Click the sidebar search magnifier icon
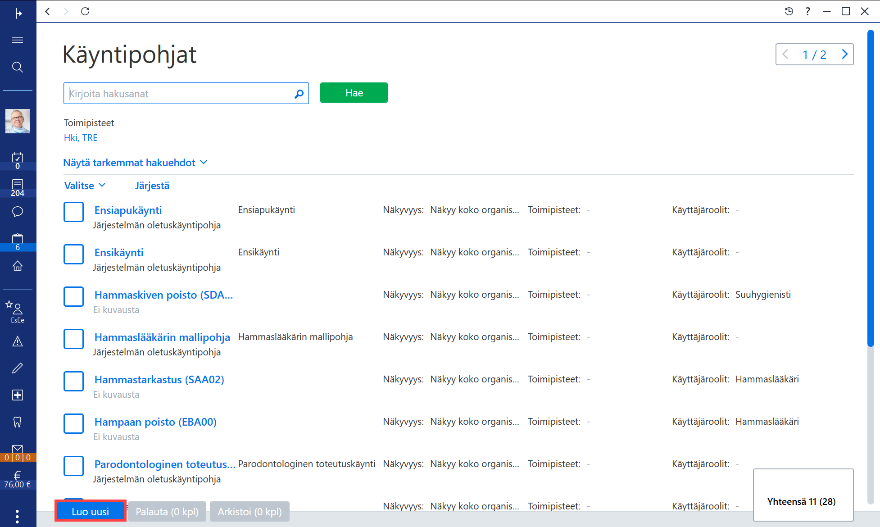This screenshot has height=527, width=880. click(18, 67)
